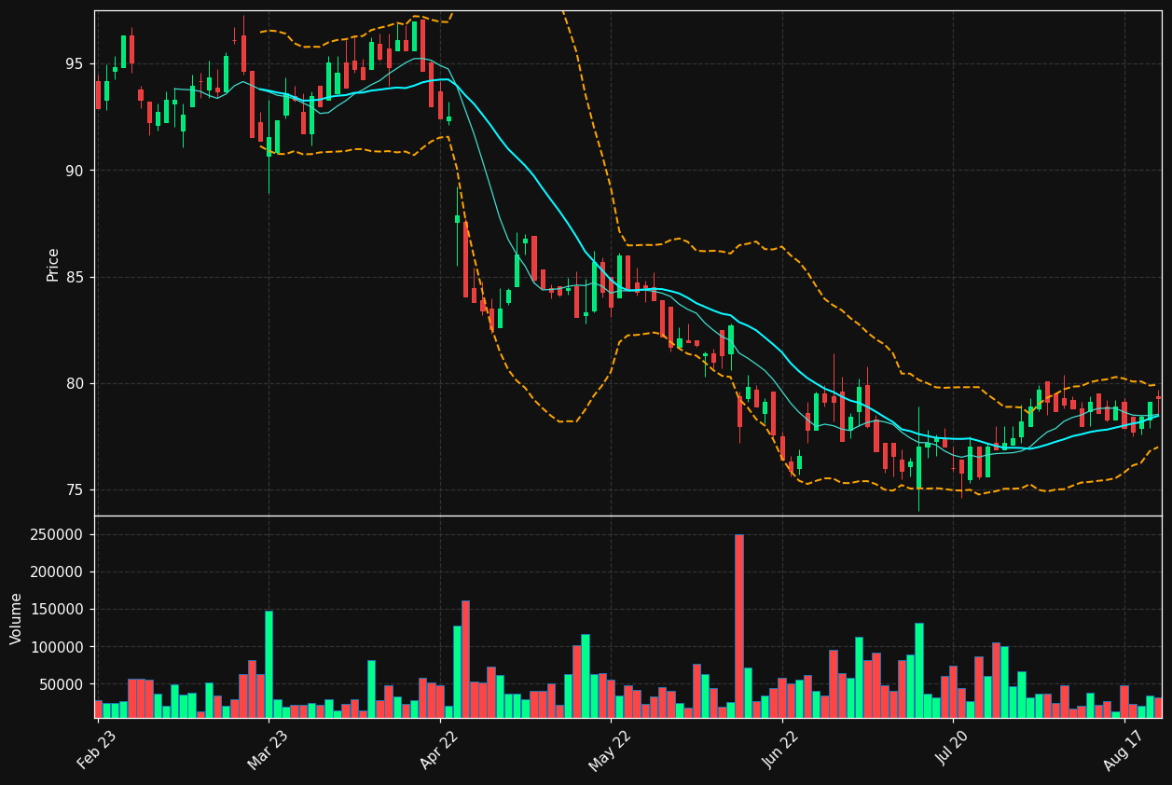Click the 90 price axis label
This screenshot has width=1172, height=785.
click(x=74, y=171)
